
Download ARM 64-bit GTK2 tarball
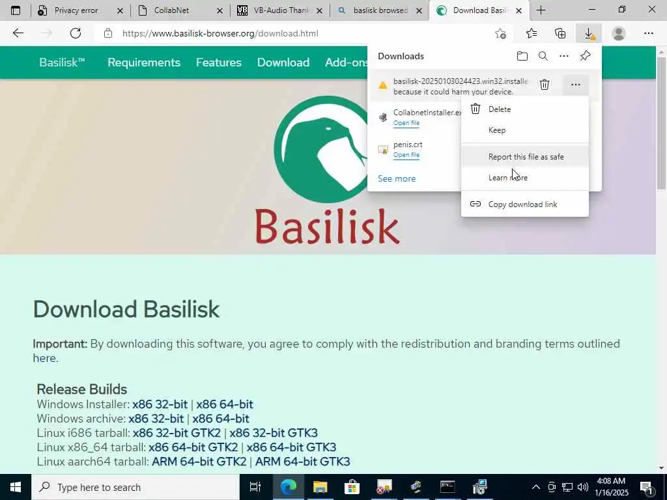[199, 462]
